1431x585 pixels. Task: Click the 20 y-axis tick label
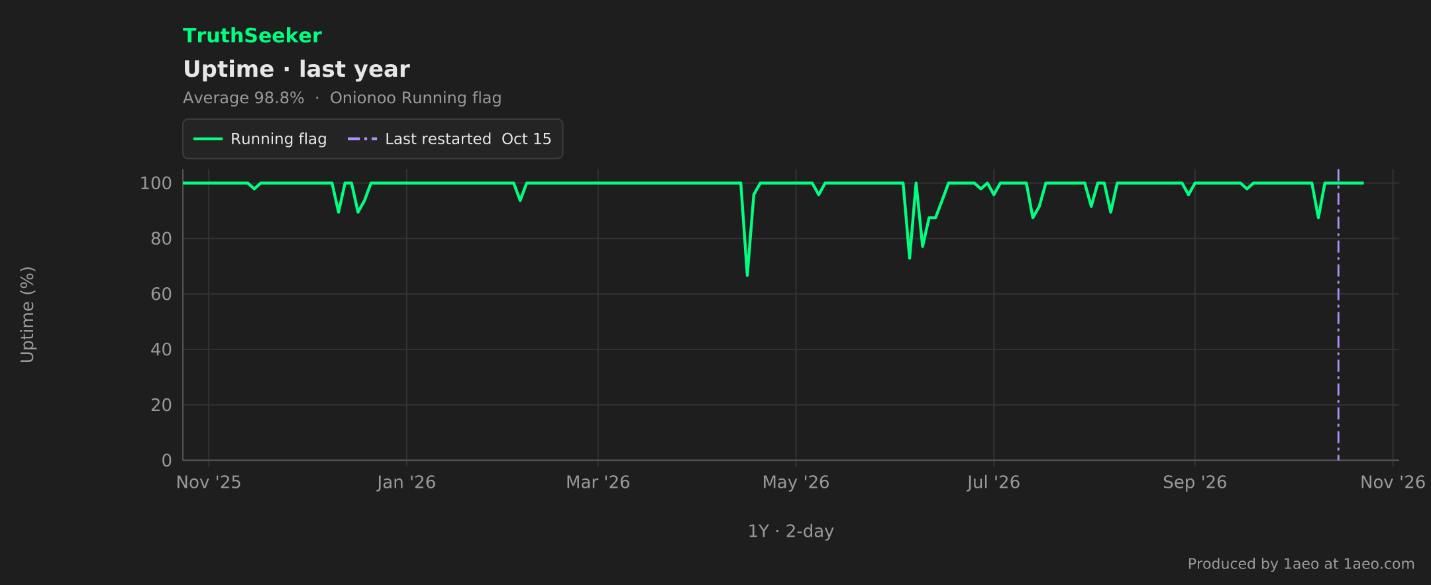161,405
